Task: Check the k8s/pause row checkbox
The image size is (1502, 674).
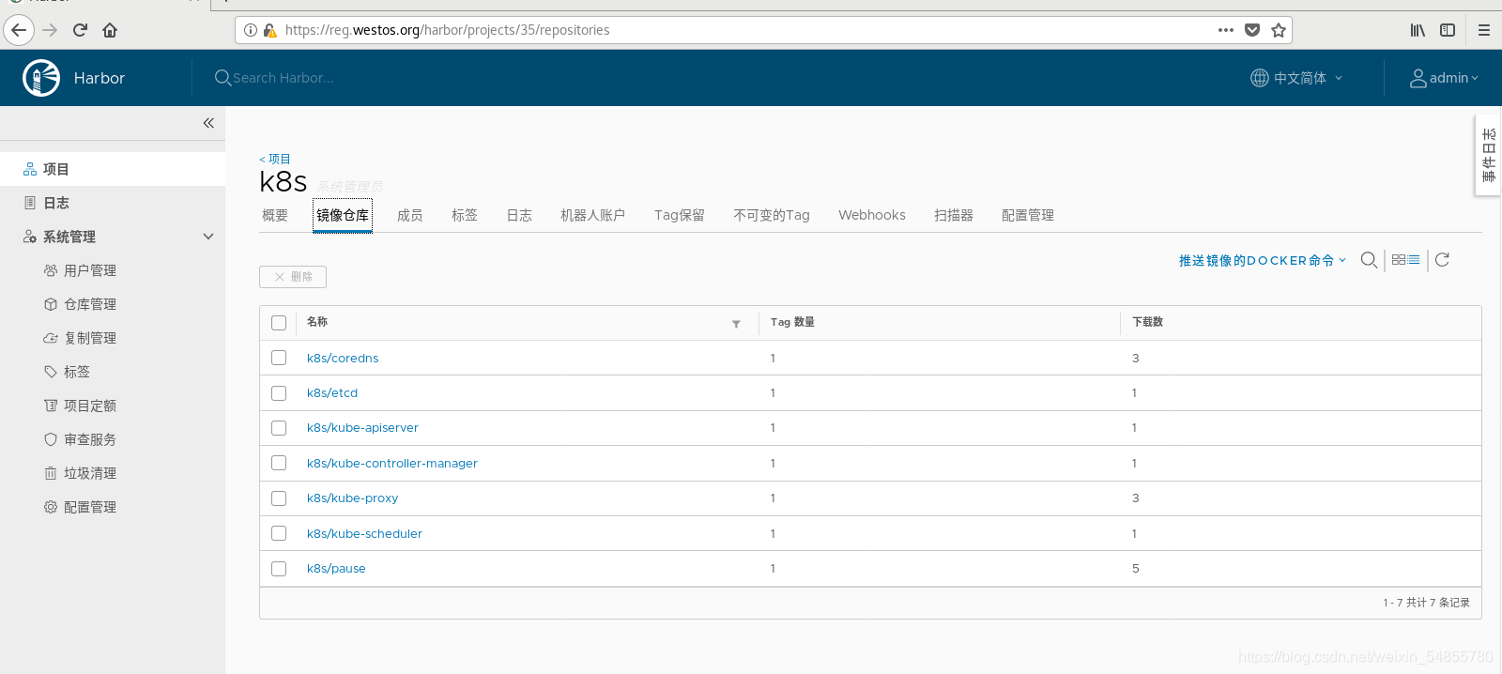Action: click(279, 569)
